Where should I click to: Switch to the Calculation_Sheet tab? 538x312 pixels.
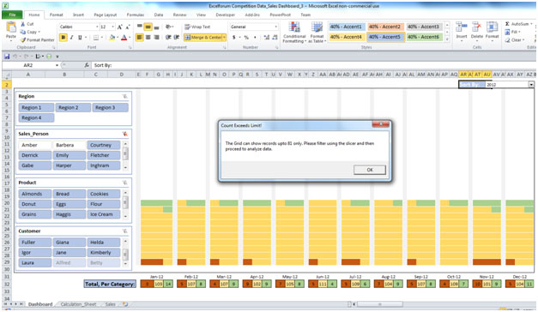(x=78, y=304)
